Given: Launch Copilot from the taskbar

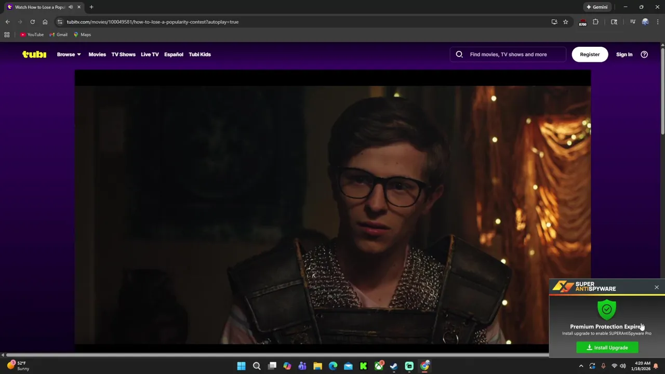Looking at the screenshot, I should pos(287,366).
